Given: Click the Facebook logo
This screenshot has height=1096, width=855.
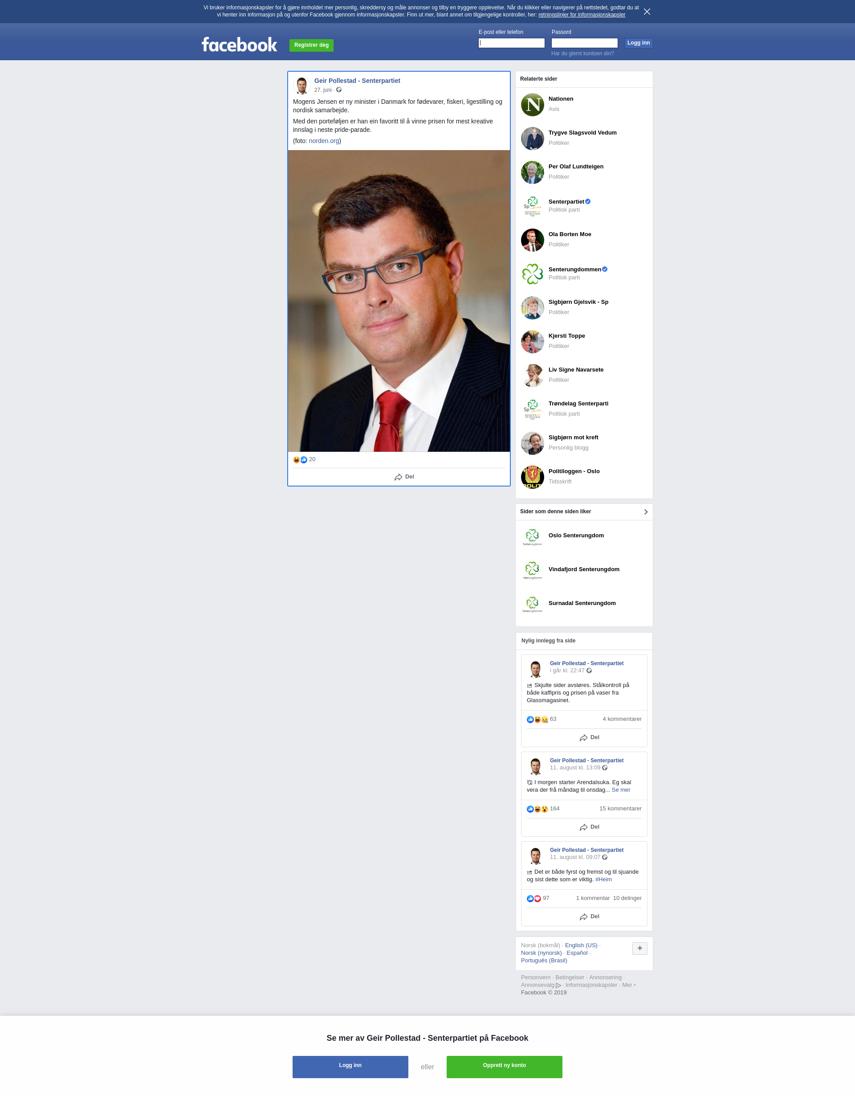Looking at the screenshot, I should (239, 45).
